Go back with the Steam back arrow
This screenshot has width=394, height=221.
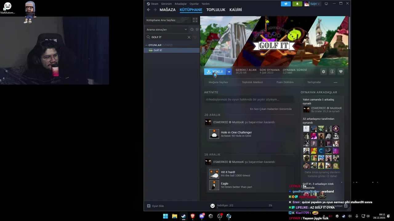click(x=149, y=10)
